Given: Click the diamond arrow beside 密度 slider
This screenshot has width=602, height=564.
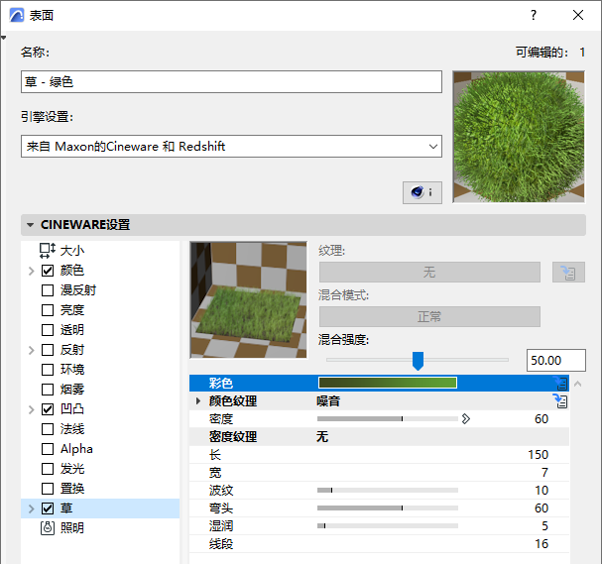Looking at the screenshot, I should pos(466,419).
